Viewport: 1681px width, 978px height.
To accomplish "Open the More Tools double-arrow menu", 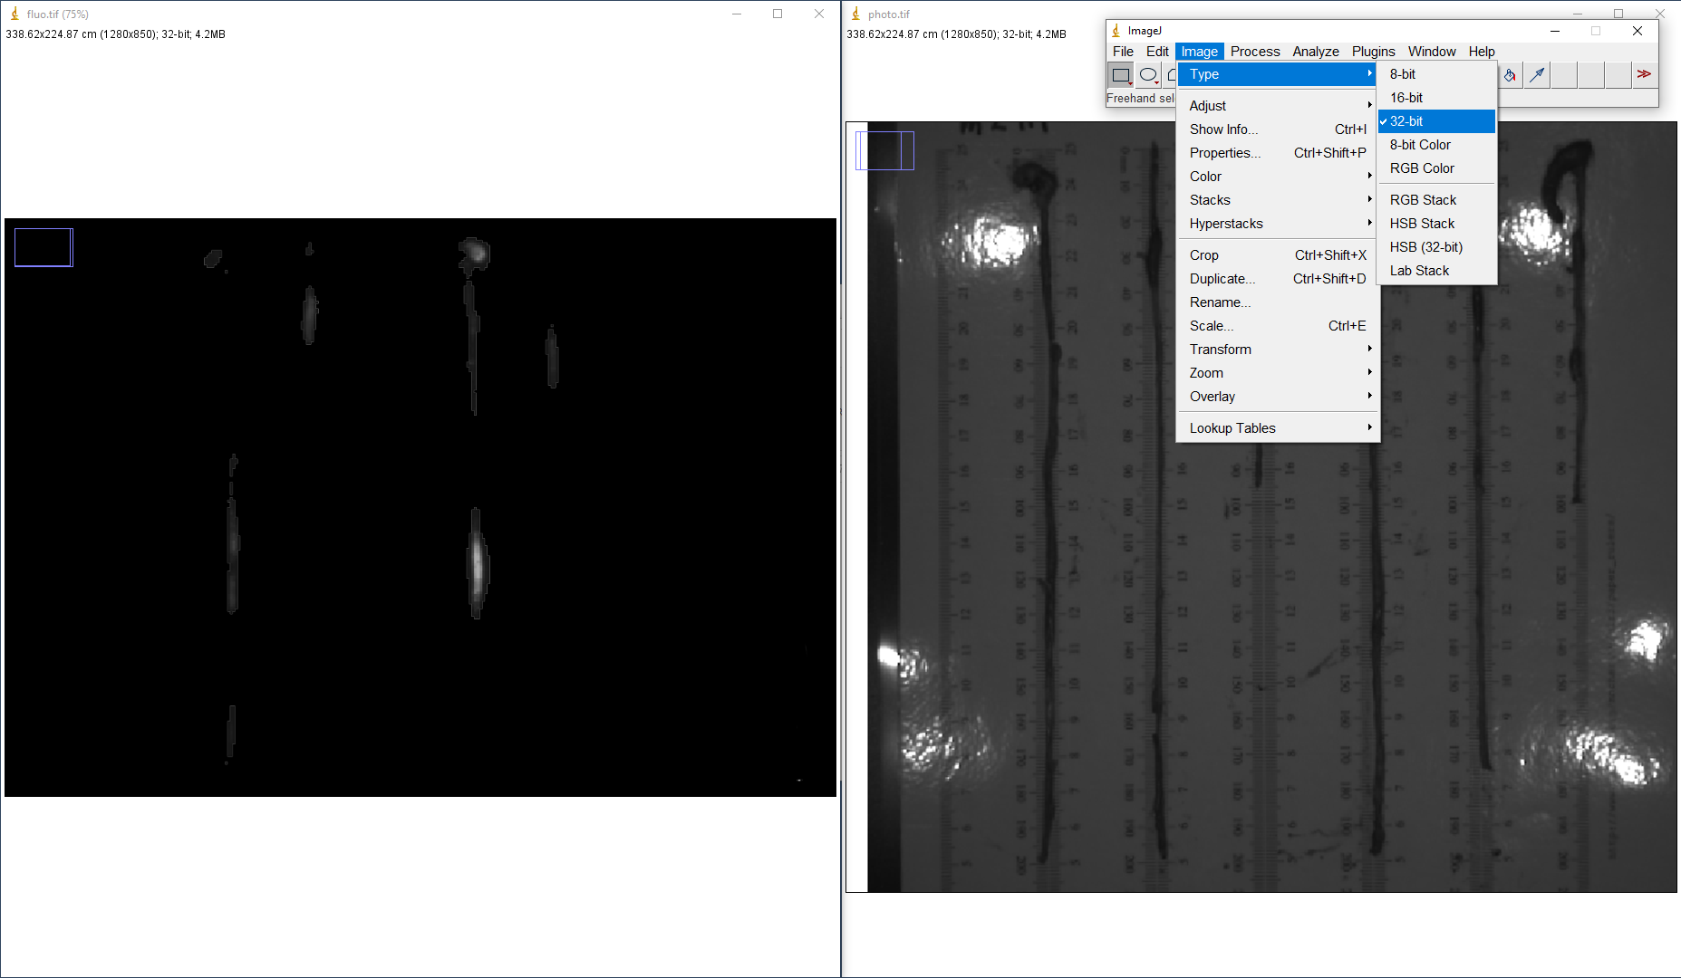I will point(1644,74).
